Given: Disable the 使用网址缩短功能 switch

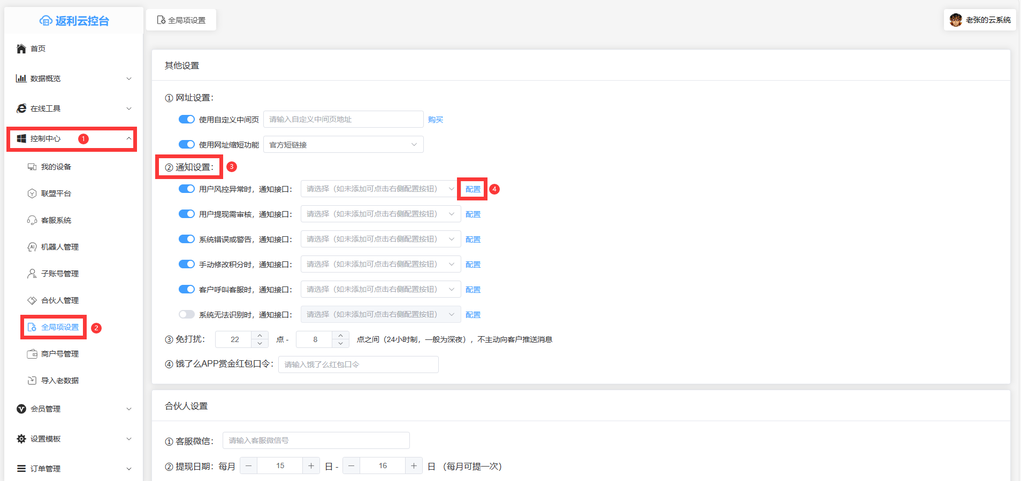Looking at the screenshot, I should (187, 144).
